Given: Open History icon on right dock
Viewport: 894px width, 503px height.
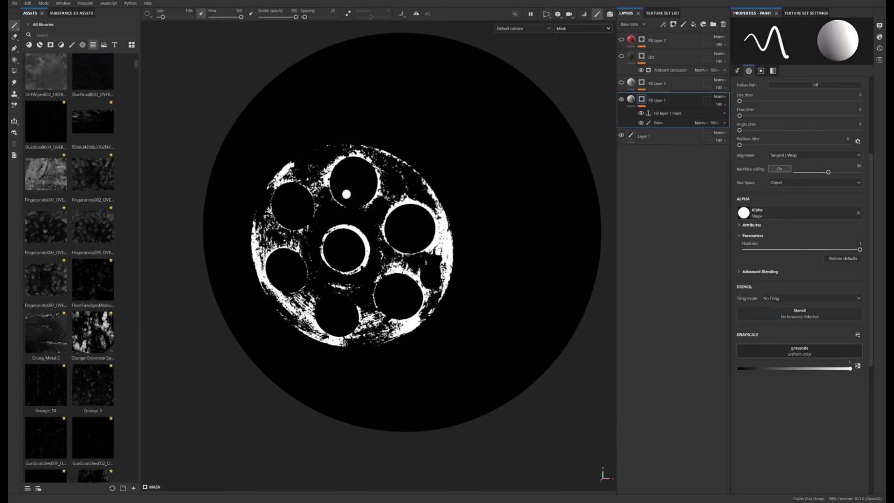Looking at the screenshot, I should 880,48.
